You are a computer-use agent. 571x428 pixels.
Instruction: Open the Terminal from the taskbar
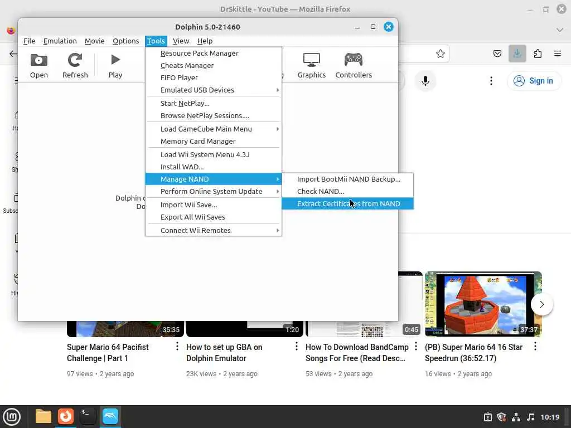[x=88, y=417]
